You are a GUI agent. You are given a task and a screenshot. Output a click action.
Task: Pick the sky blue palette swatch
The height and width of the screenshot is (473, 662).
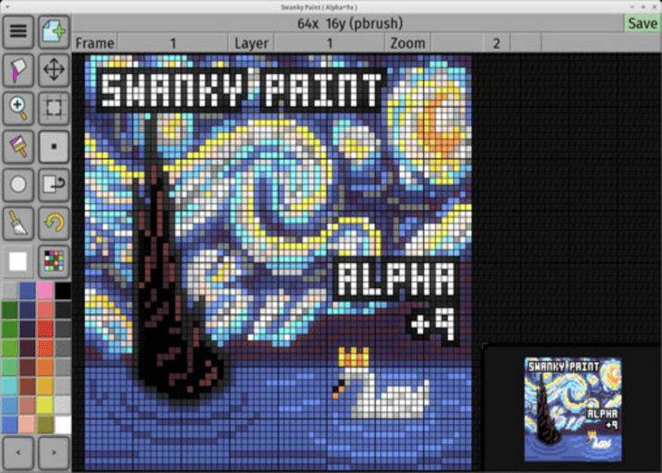click(x=9, y=405)
